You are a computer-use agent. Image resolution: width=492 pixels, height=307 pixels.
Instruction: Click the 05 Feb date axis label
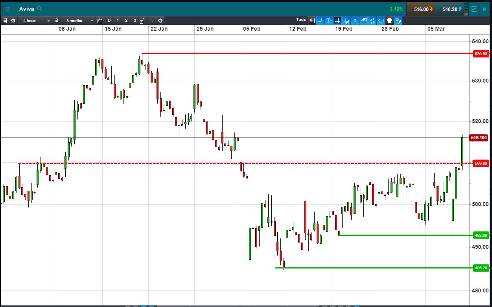(x=252, y=29)
